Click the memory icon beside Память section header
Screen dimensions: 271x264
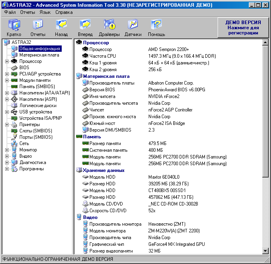pos(79,137)
